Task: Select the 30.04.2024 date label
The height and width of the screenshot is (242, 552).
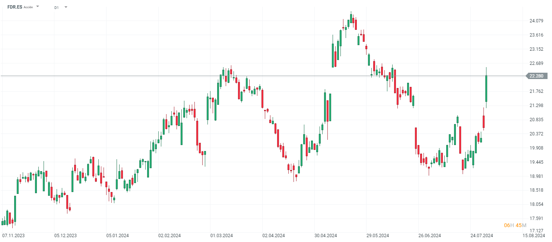Action: 326,236
